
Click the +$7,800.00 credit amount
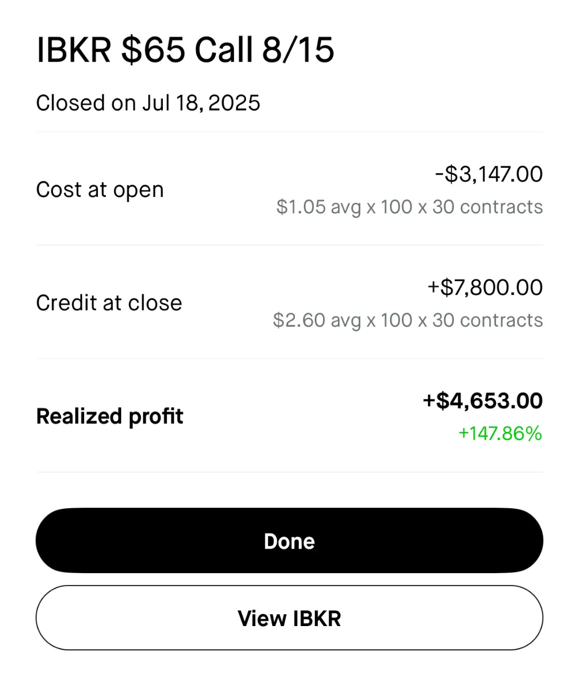click(485, 287)
